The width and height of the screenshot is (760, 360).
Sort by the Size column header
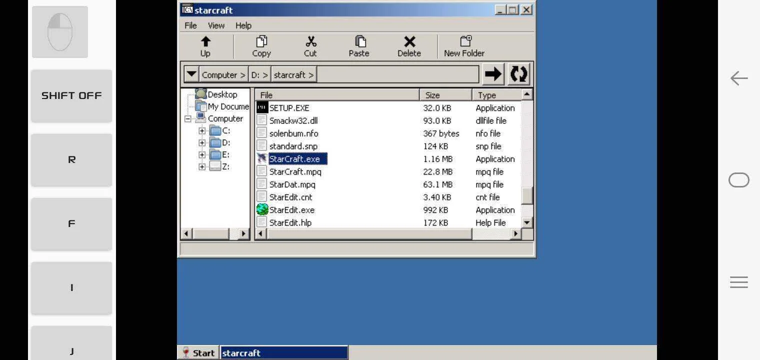446,94
